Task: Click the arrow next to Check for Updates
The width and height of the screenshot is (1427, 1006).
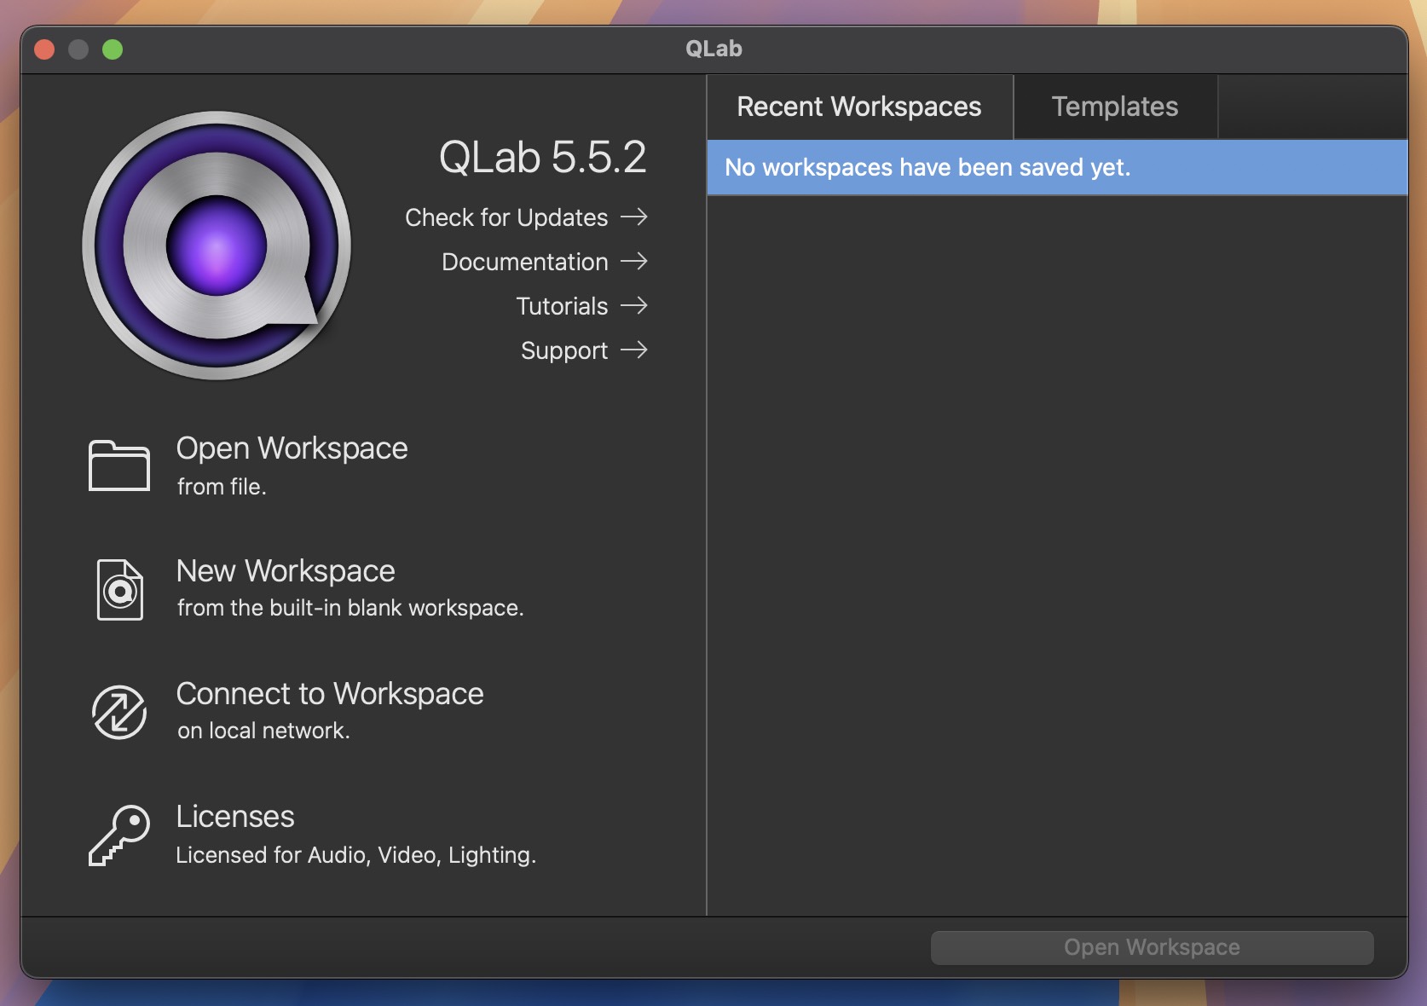Action: [x=634, y=217]
